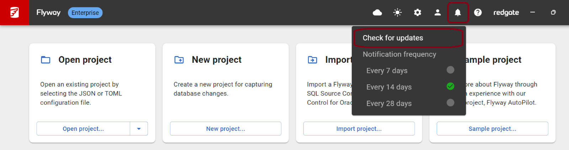Click the Open project... button
Image resolution: width=569 pixels, height=150 pixels.
pos(83,129)
